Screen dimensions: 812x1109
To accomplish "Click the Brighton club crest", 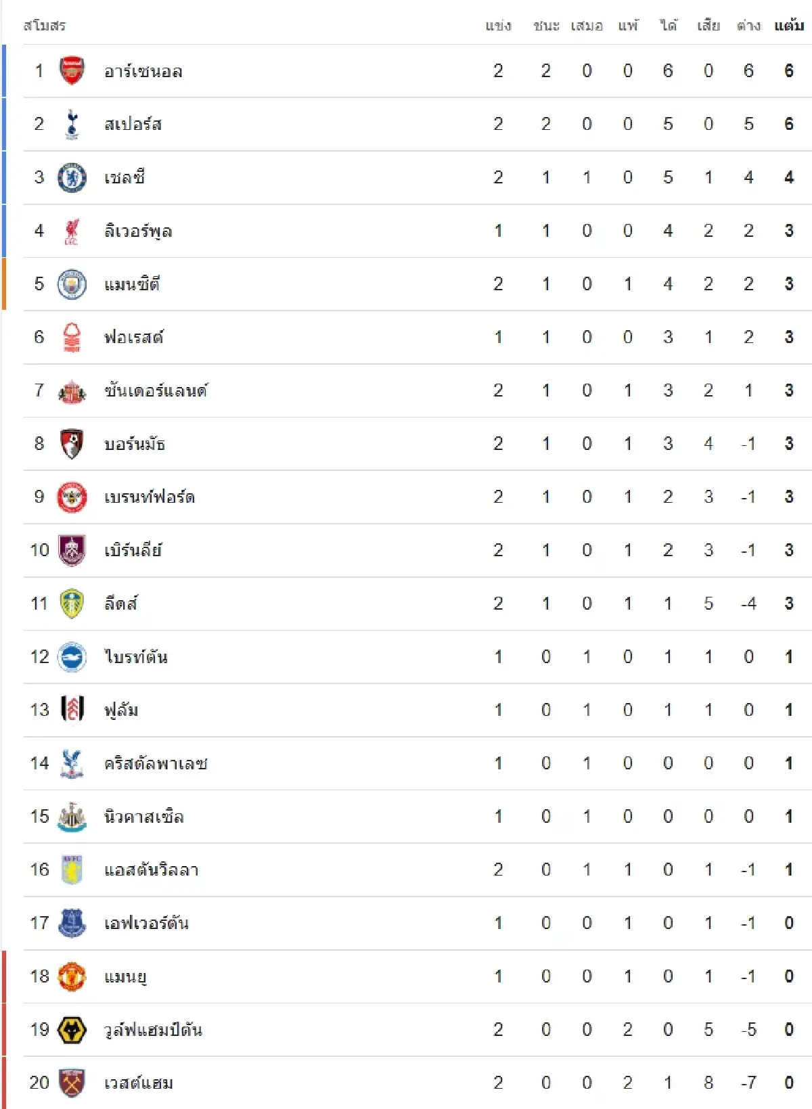I will click(72, 657).
